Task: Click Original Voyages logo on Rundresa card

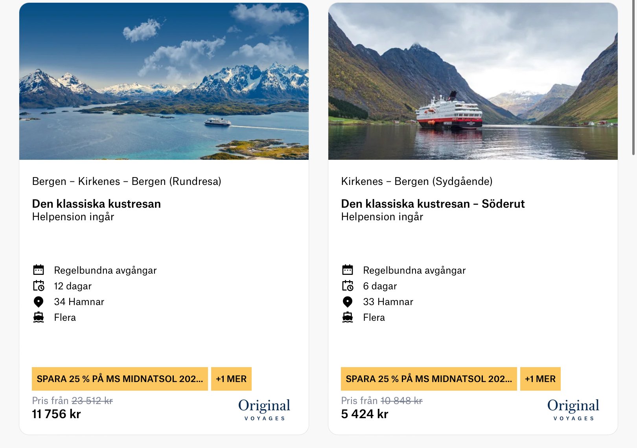Action: coord(264,409)
